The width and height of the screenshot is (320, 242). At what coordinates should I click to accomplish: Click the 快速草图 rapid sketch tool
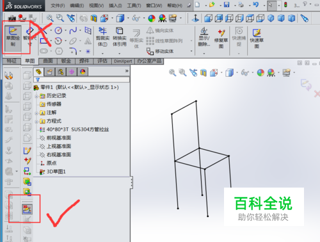click(x=257, y=38)
